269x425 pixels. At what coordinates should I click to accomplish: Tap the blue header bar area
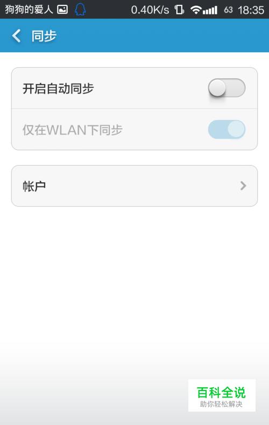pyautogui.click(x=134, y=36)
